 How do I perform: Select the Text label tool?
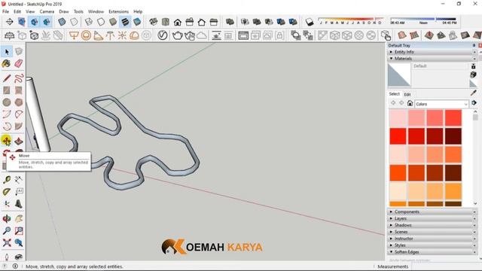[19, 192]
